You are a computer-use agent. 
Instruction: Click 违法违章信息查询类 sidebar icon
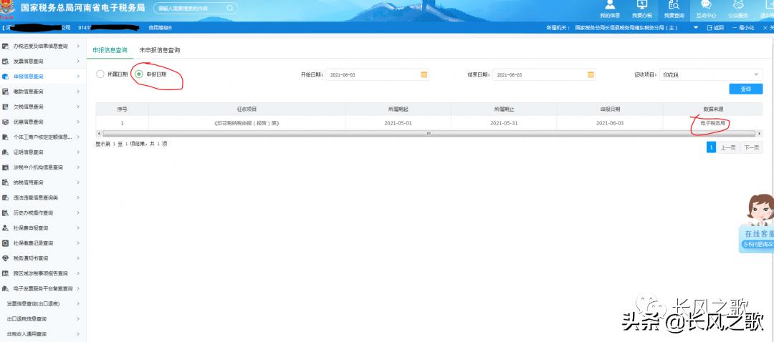tap(5, 197)
